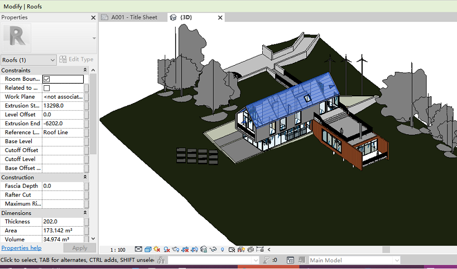Uncheck the Room Bounding checkbox
Screen dimensions: 457x269
coord(47,79)
